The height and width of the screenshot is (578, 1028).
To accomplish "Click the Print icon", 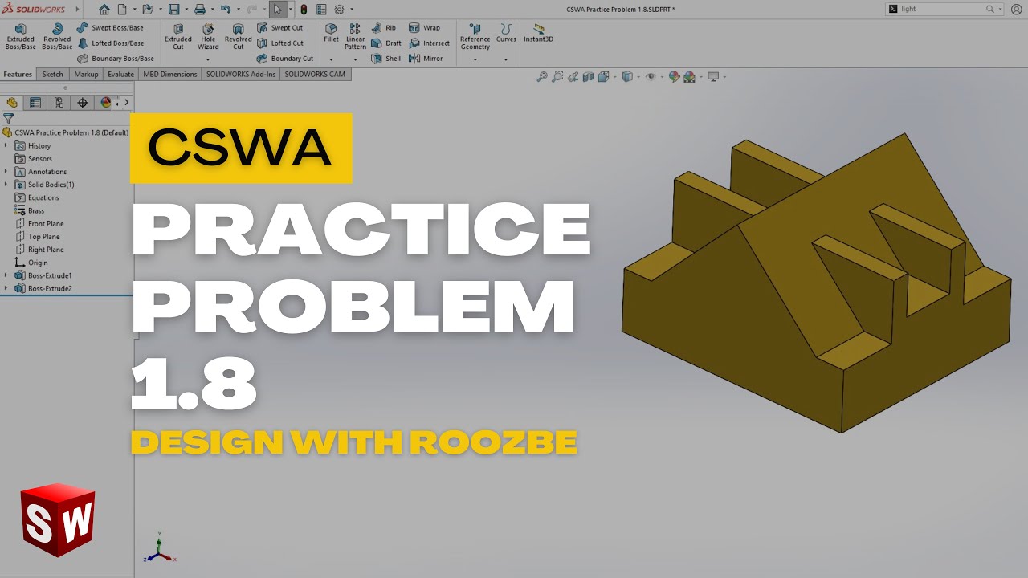I will [x=199, y=10].
